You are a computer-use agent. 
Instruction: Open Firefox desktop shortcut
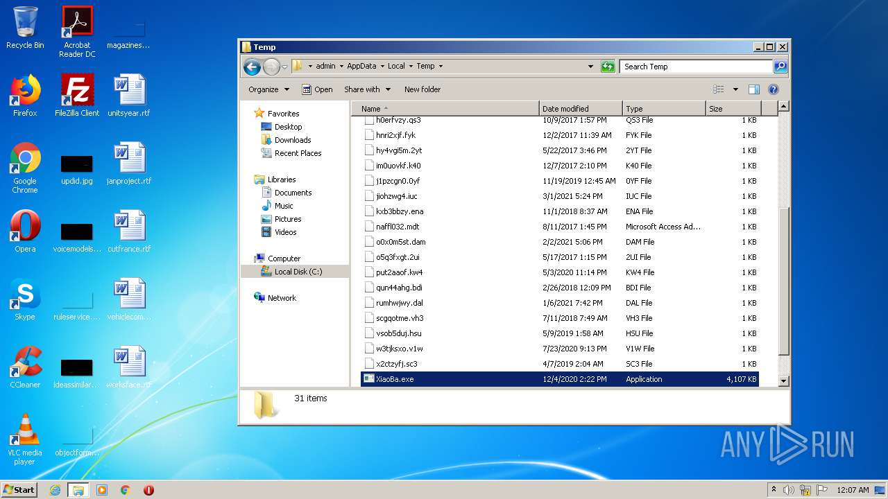(x=25, y=96)
